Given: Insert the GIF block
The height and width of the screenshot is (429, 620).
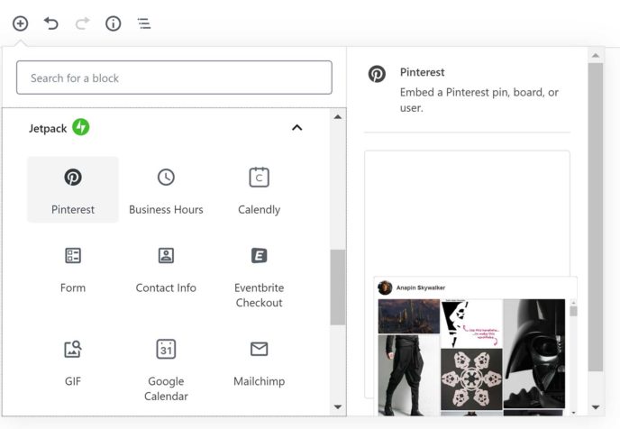Looking at the screenshot, I should (x=73, y=366).
